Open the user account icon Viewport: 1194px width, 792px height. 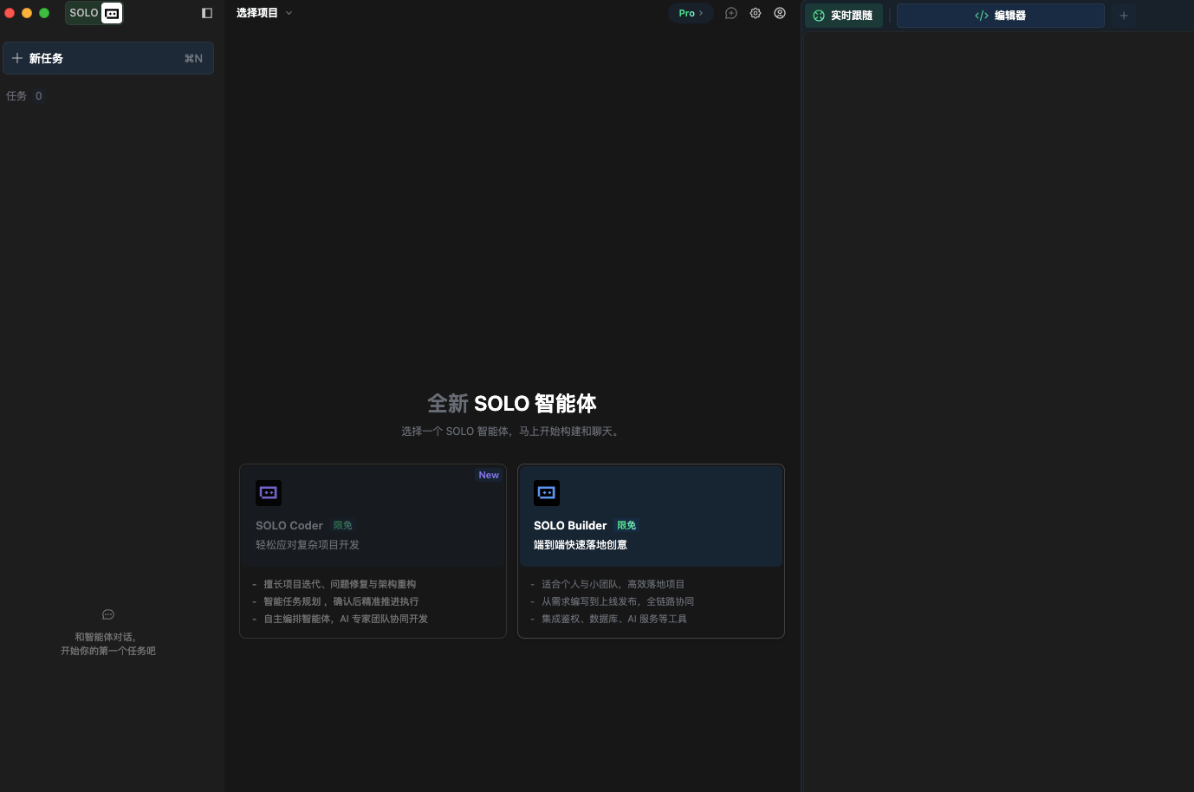pos(780,13)
